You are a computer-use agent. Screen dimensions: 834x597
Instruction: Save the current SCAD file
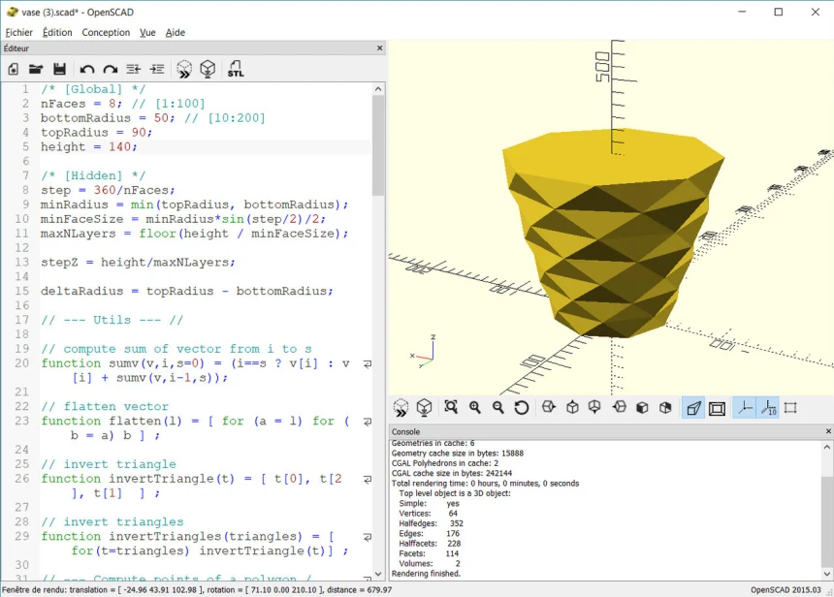point(60,69)
